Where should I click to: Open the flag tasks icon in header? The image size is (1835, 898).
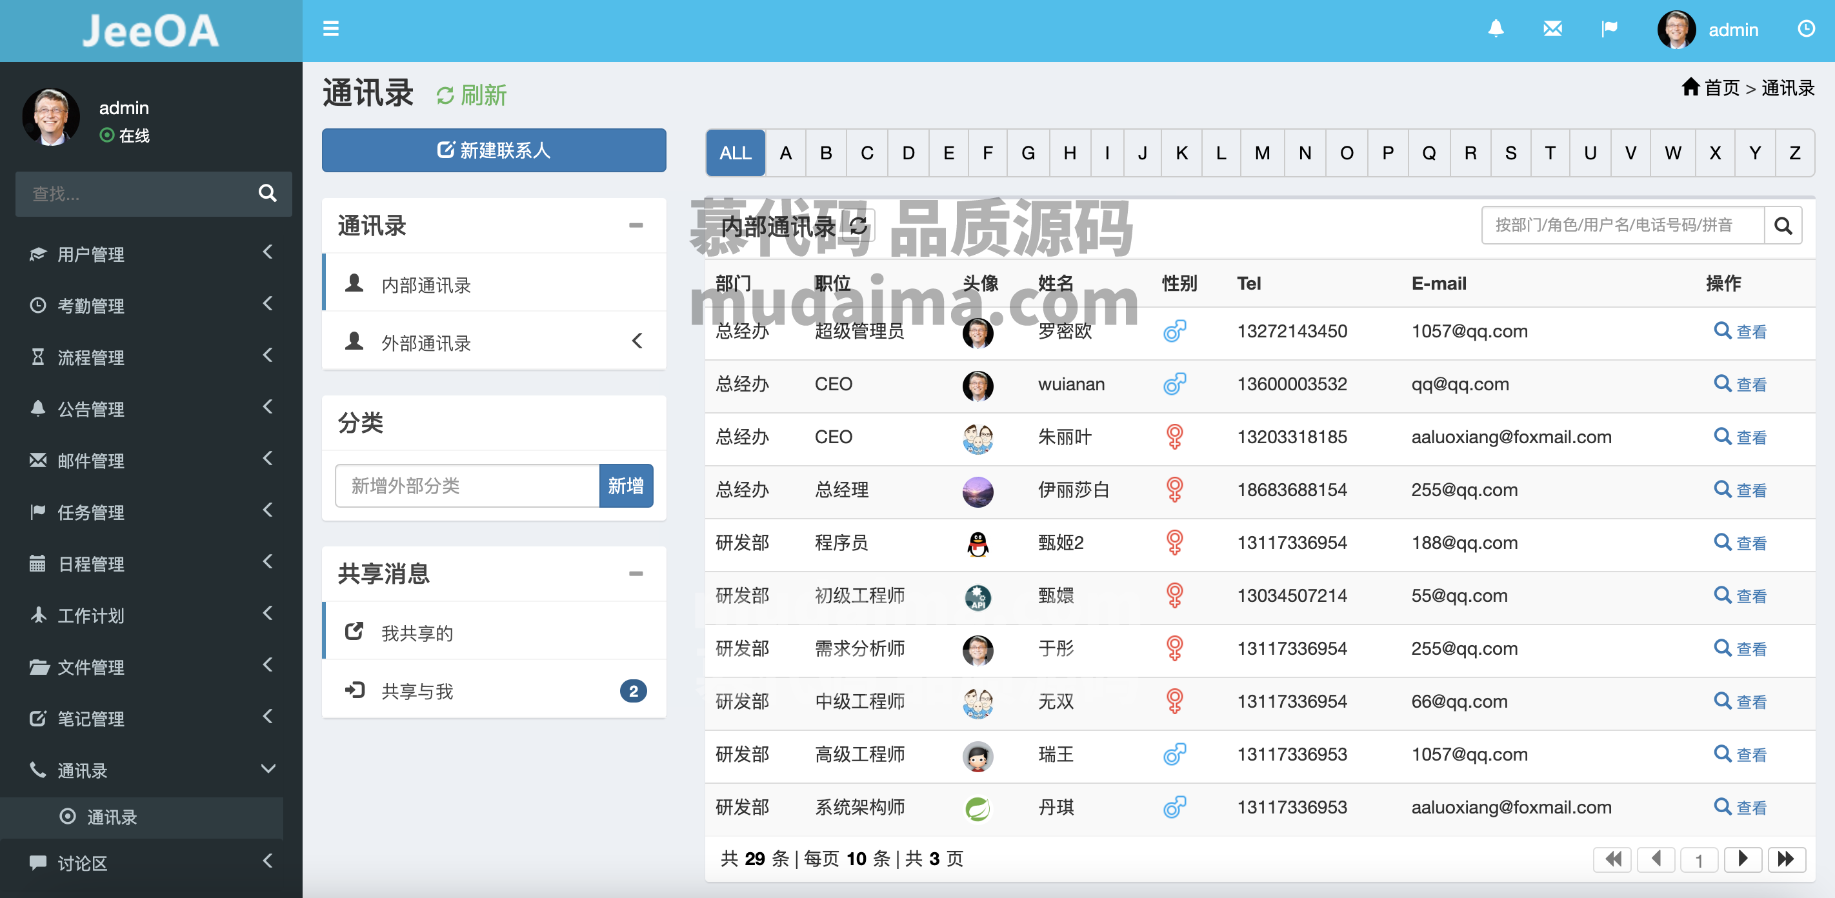pos(1609,29)
